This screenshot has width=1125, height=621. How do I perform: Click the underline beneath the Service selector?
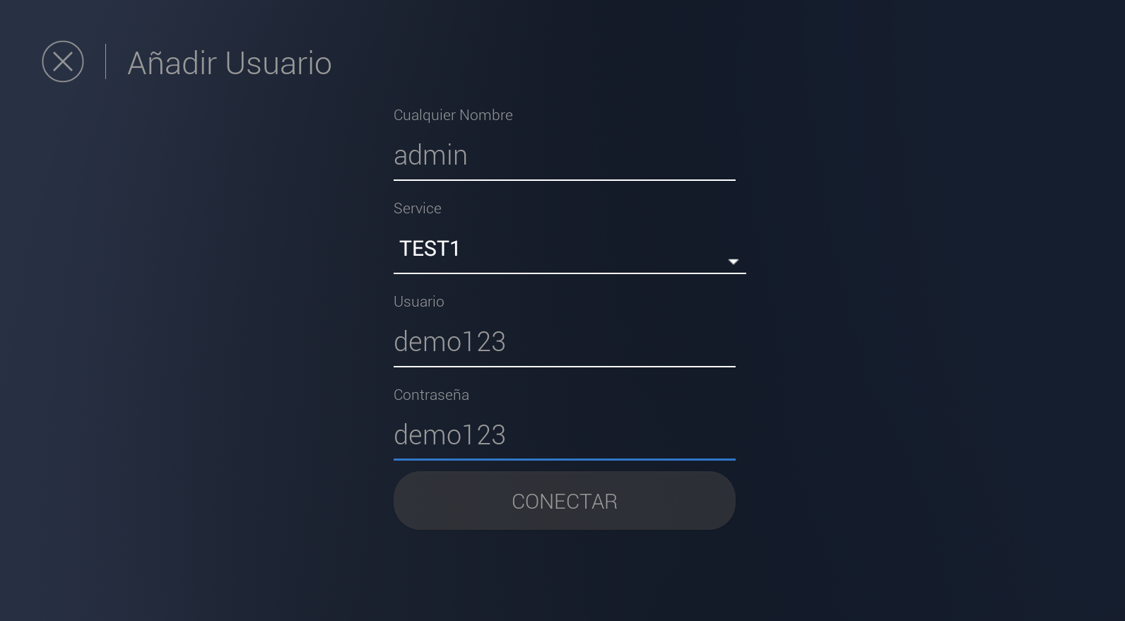(x=569, y=273)
